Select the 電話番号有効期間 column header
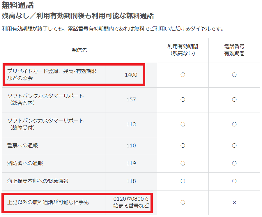This screenshot has width=262, height=217. (234, 50)
